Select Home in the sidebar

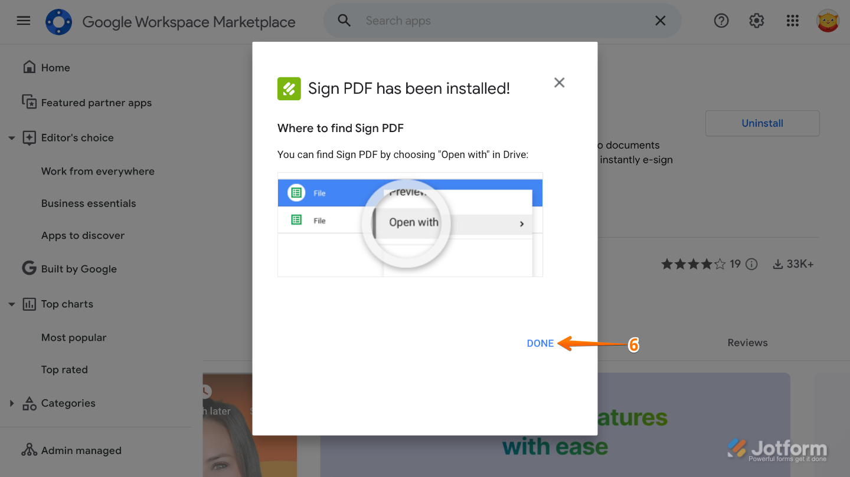[x=55, y=67]
